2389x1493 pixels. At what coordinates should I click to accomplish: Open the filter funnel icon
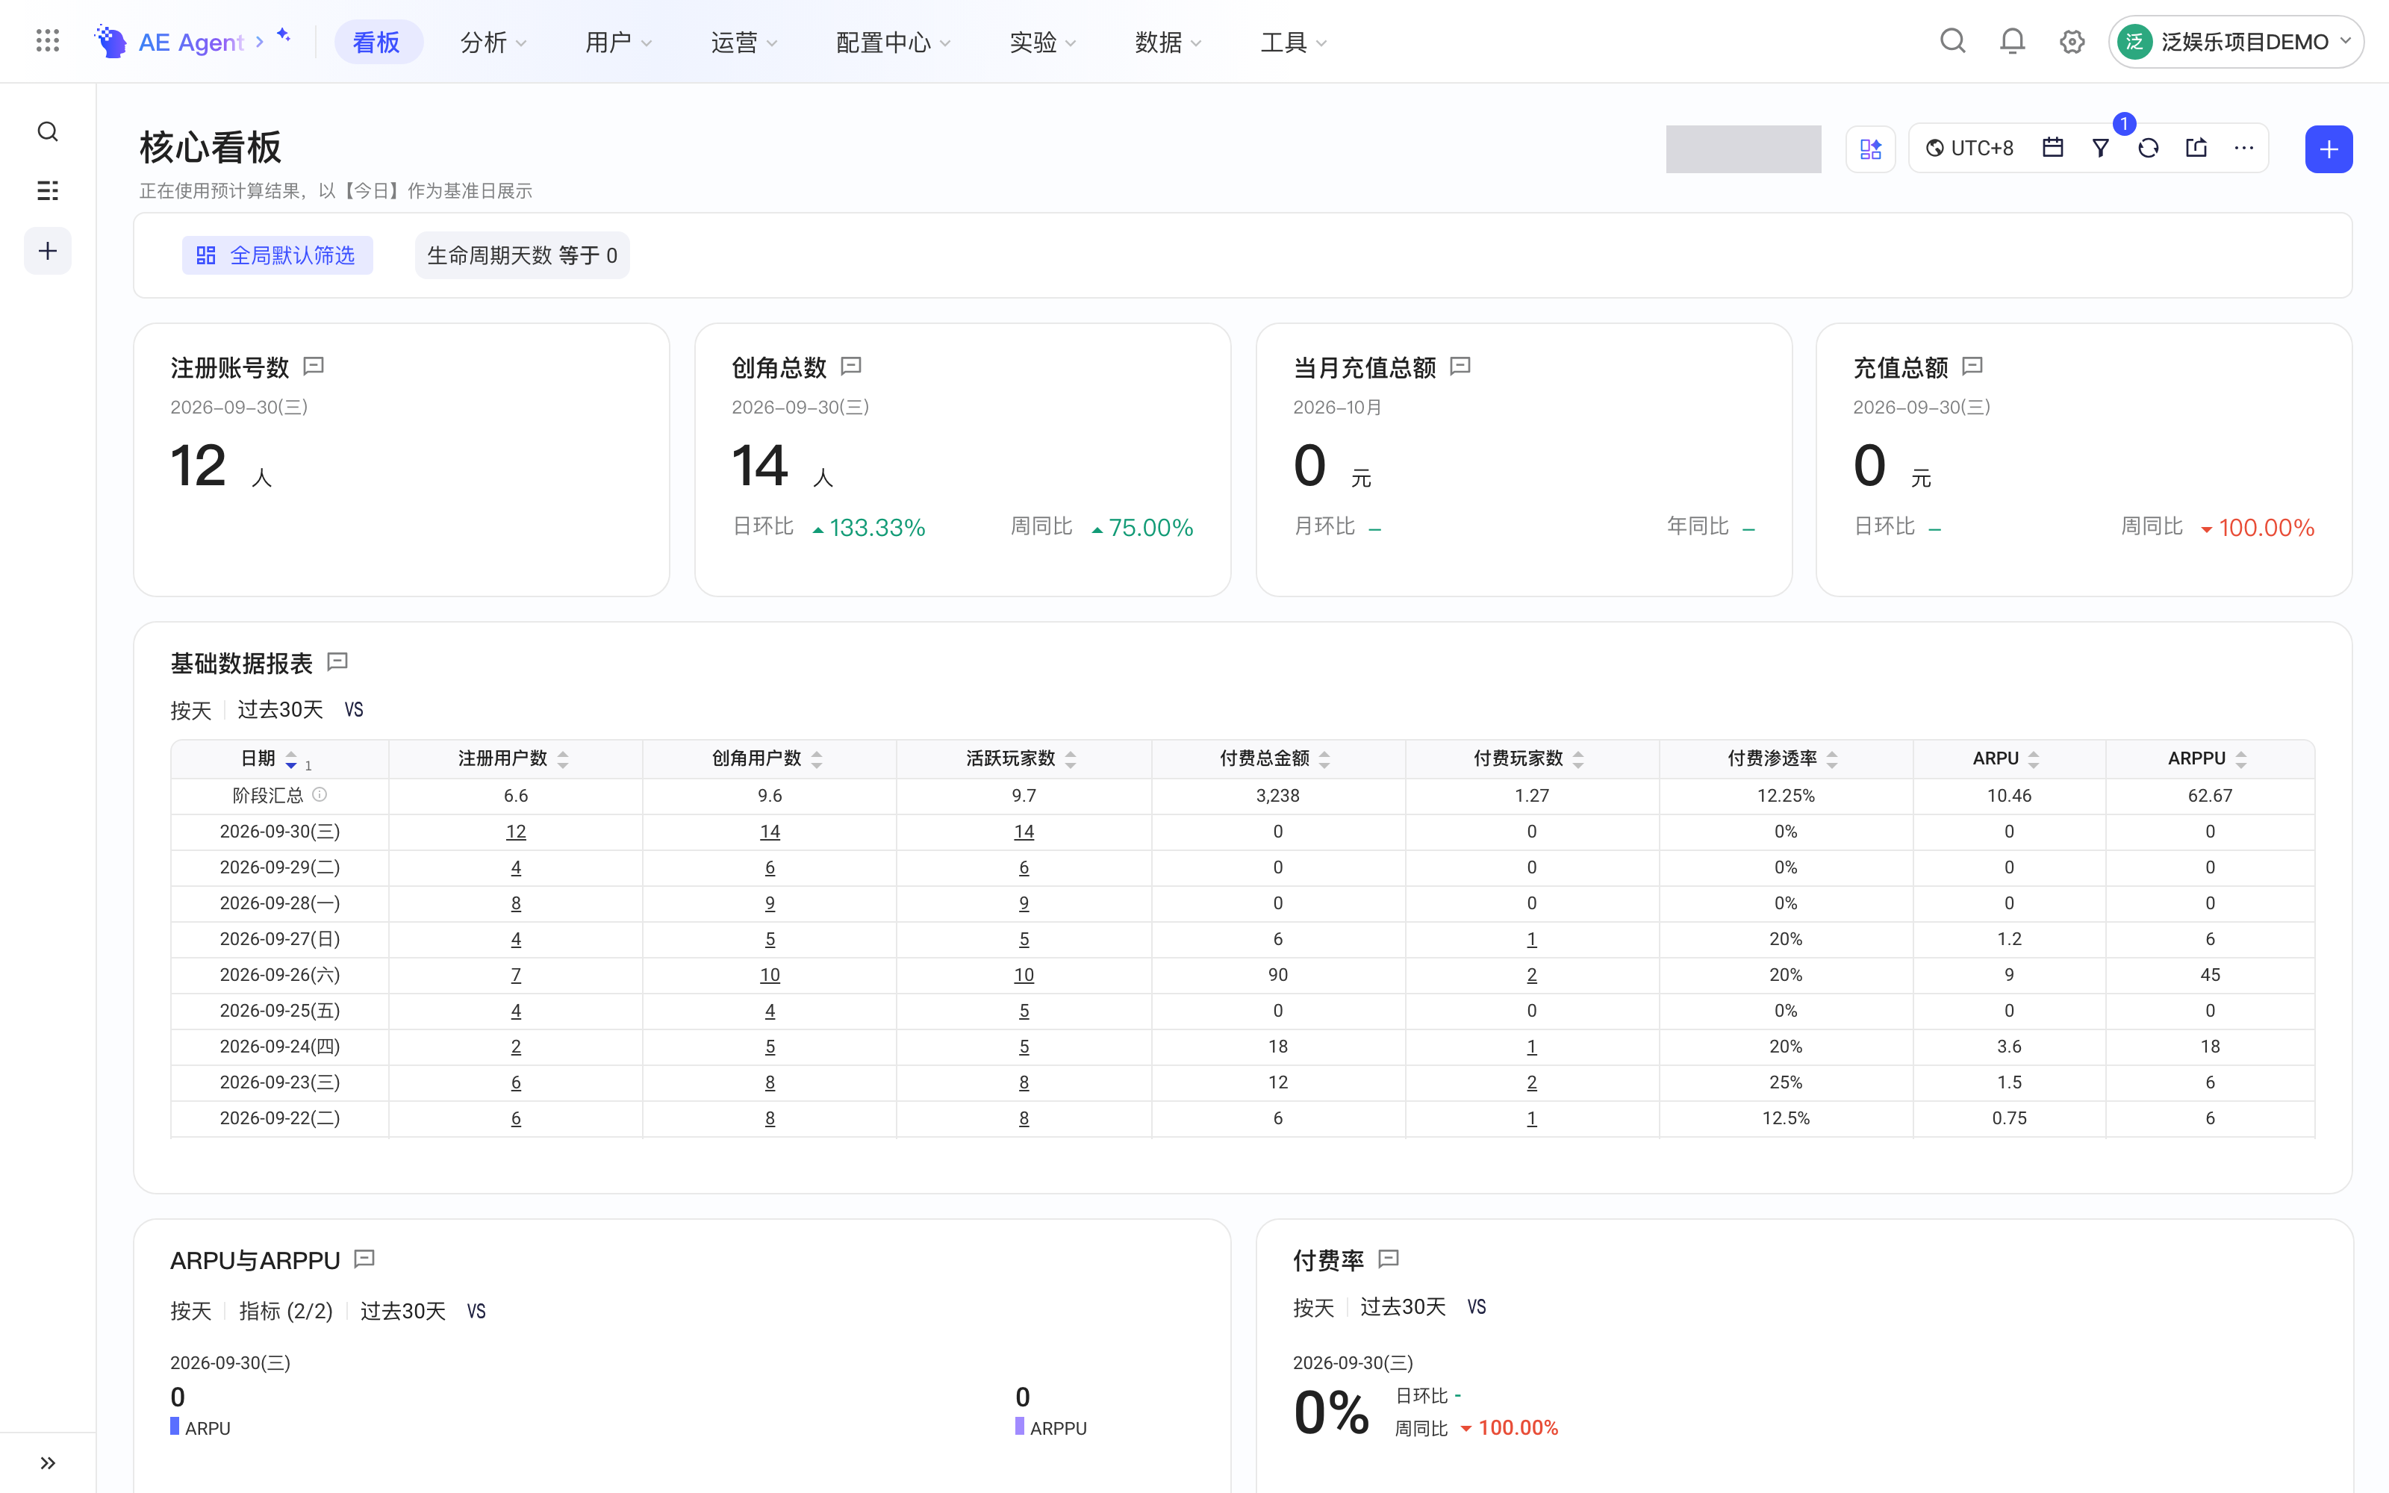pos(2100,148)
